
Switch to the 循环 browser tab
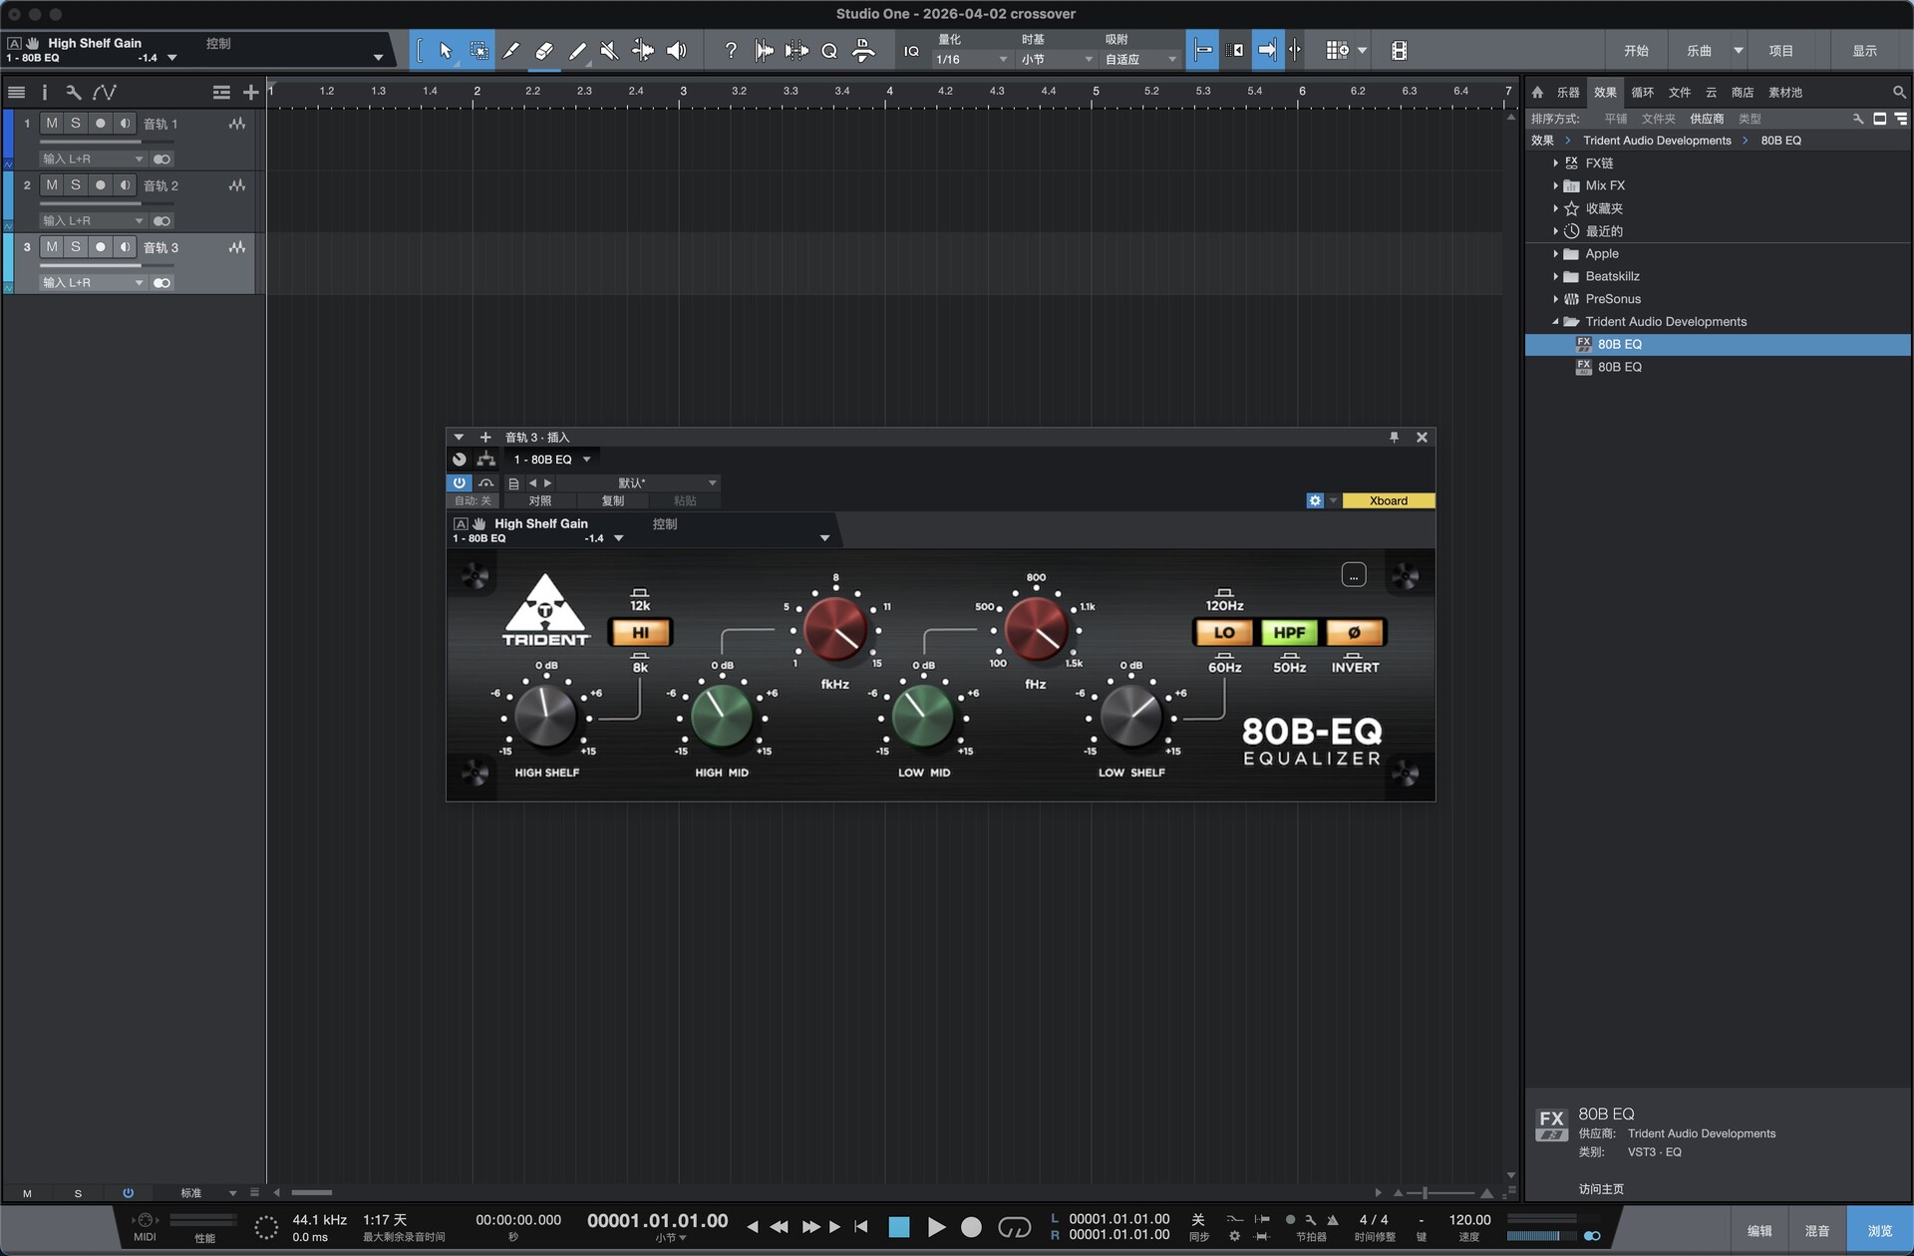(1643, 93)
